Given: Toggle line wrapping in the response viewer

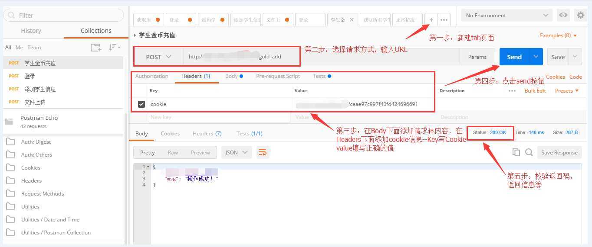Looking at the screenshot, I should click(x=262, y=152).
